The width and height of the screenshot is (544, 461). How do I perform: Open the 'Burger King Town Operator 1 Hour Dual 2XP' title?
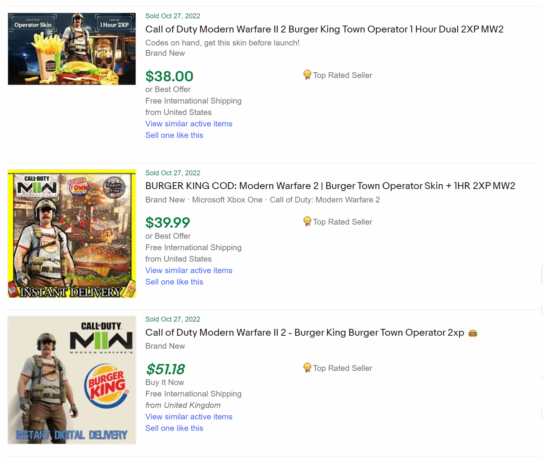(x=324, y=29)
